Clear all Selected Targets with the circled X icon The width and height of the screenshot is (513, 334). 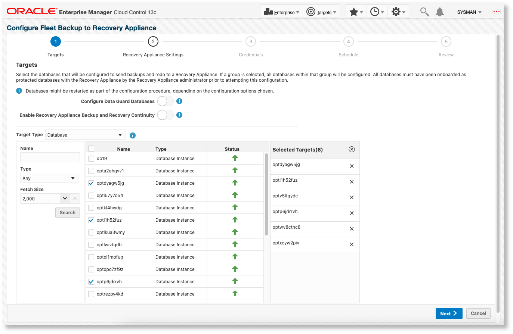pos(351,149)
